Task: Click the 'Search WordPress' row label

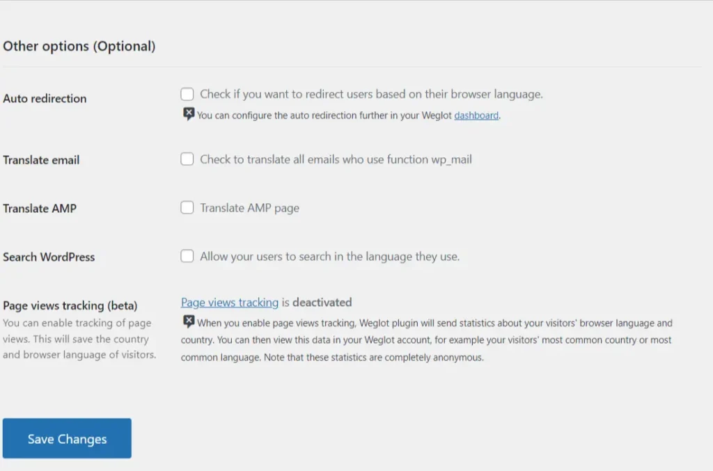Action: click(49, 257)
